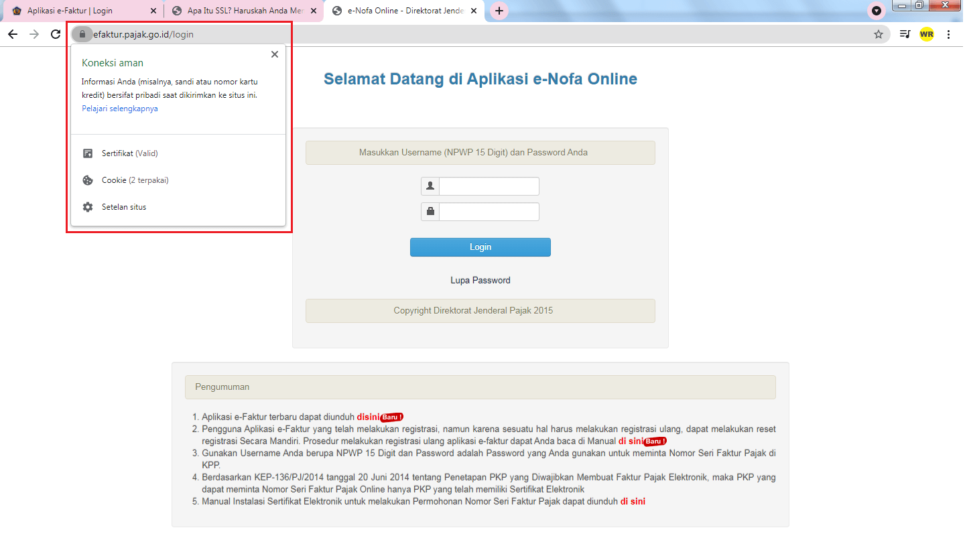Click the Cookie icon in popup
The width and height of the screenshot is (965, 542).
click(88, 180)
